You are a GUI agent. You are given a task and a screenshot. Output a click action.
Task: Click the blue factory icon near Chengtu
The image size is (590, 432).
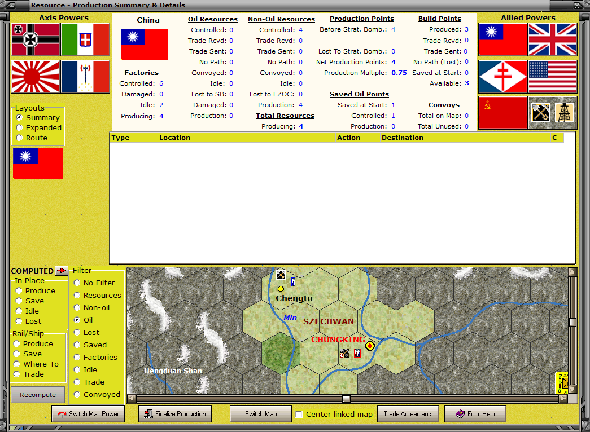(x=293, y=281)
